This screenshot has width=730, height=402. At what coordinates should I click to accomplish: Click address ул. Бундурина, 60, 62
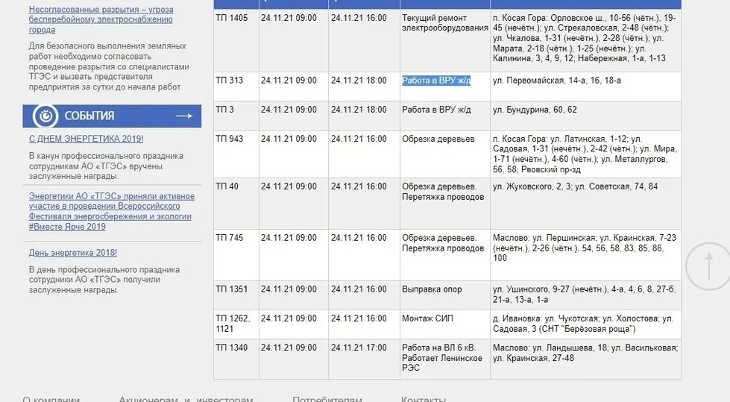[x=535, y=110]
